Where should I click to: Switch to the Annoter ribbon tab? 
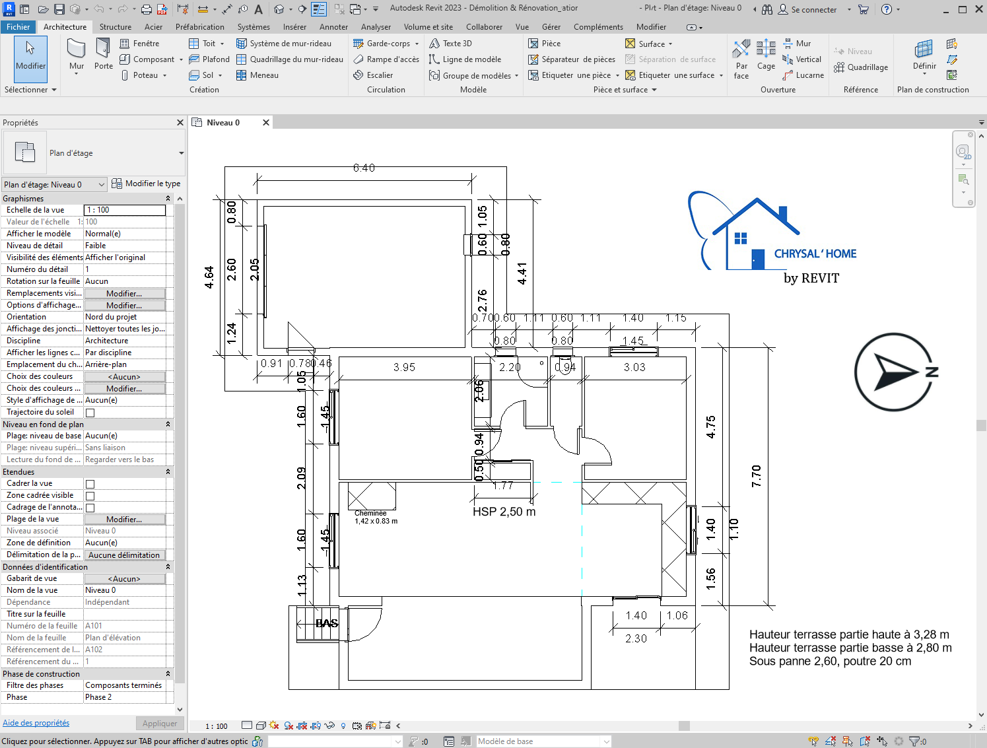(333, 27)
